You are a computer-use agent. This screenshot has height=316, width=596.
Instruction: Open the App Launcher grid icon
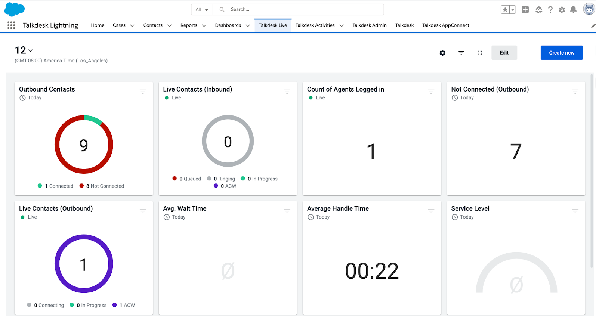[x=11, y=25]
